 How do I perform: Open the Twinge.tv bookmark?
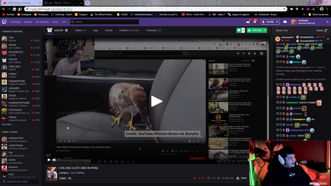pyautogui.click(x=81, y=14)
